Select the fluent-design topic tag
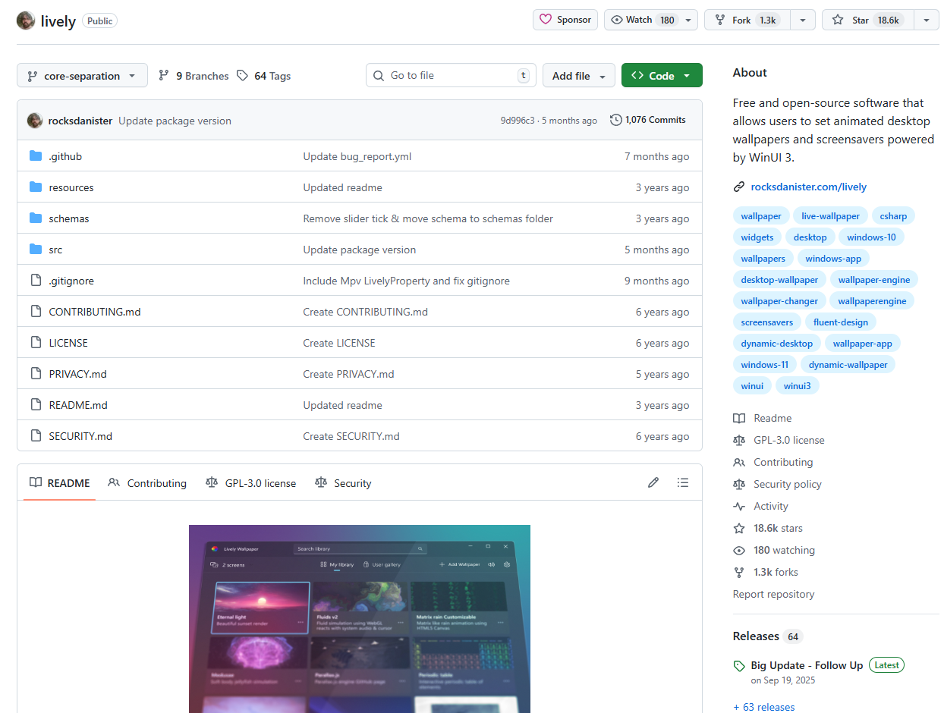 (840, 322)
